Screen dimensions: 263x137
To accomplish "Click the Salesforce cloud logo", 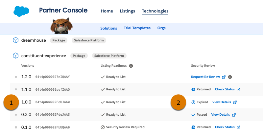I will (21, 11).
